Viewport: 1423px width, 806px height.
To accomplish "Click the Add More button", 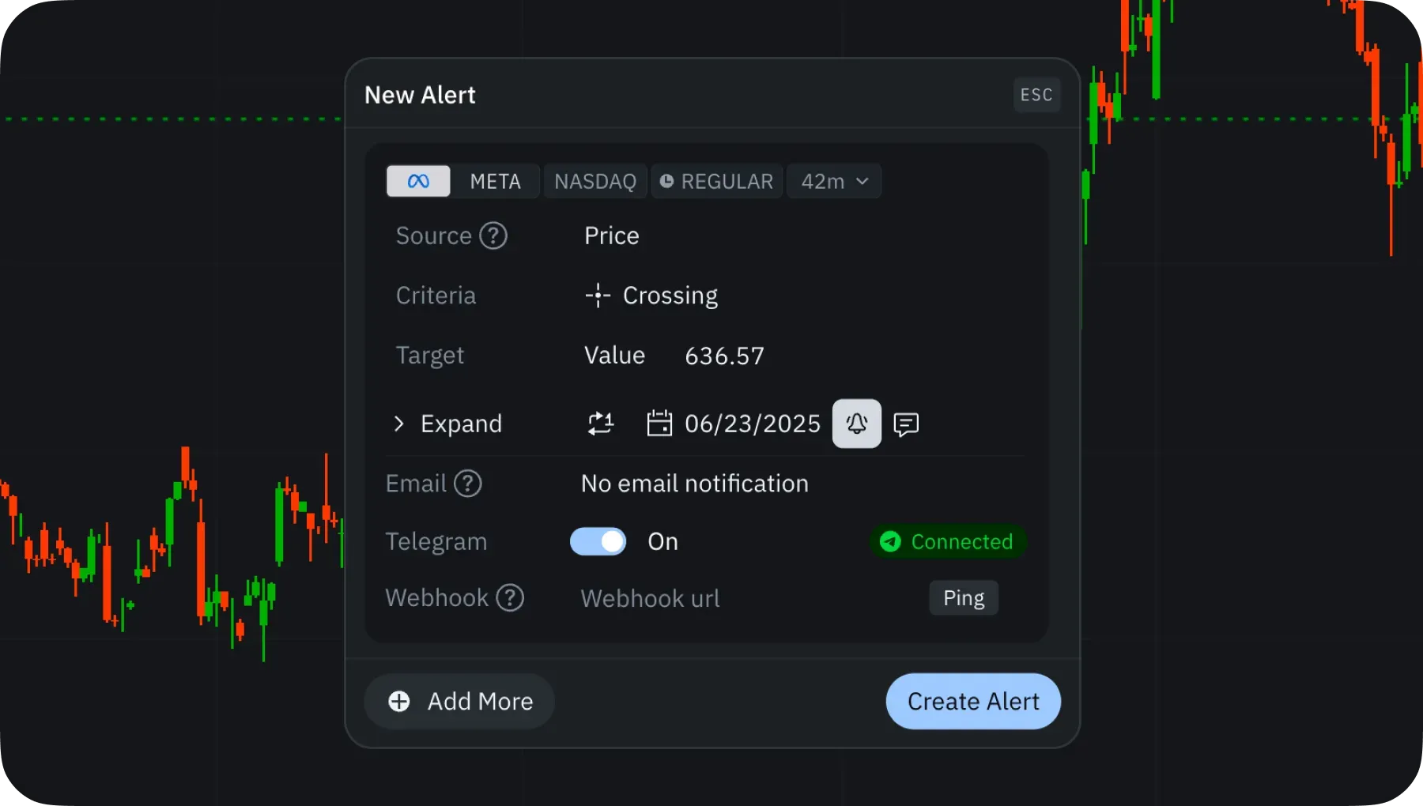I will 459,701.
